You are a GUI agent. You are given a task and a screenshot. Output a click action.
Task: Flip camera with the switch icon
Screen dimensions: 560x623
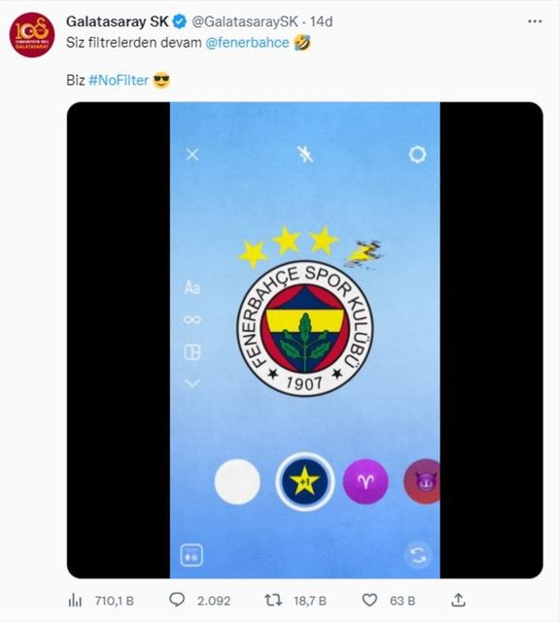click(417, 555)
